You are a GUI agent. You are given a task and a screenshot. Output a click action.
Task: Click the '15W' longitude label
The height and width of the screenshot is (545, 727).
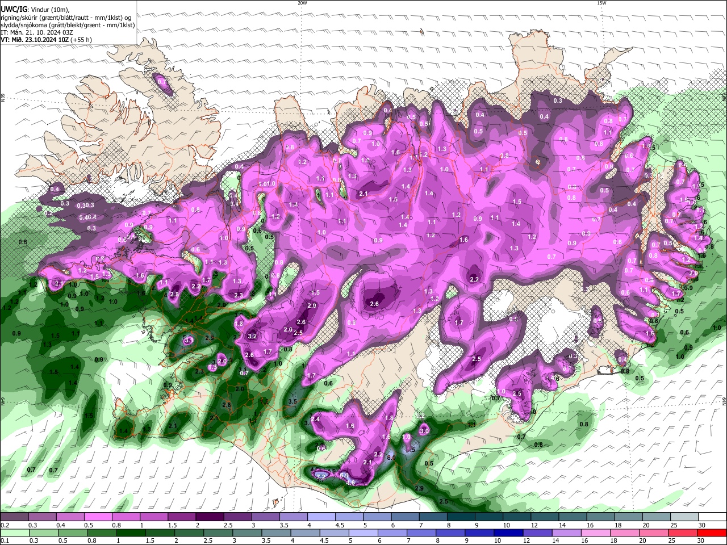(601, 3)
